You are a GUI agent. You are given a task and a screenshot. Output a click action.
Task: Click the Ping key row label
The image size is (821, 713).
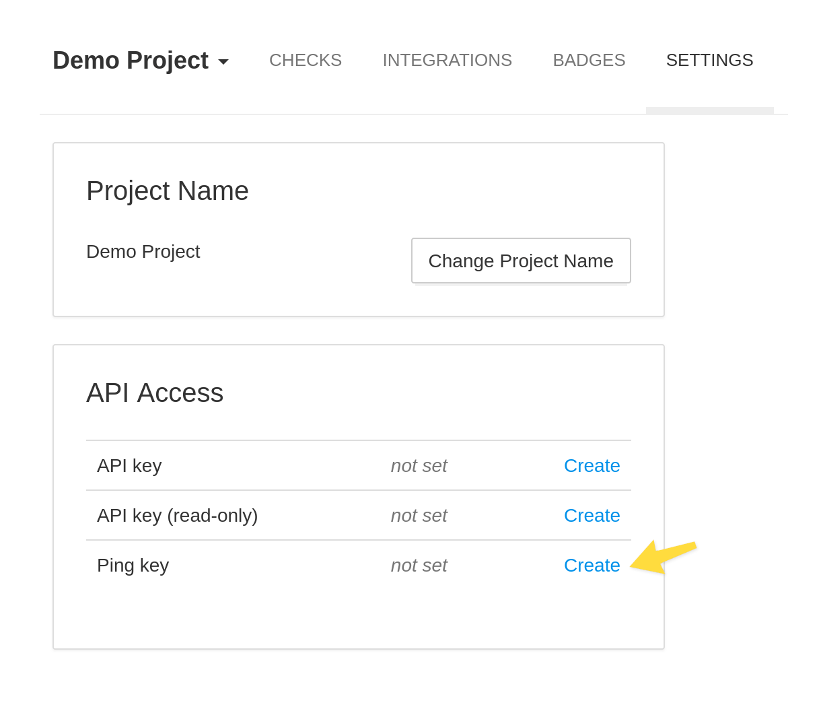(133, 565)
